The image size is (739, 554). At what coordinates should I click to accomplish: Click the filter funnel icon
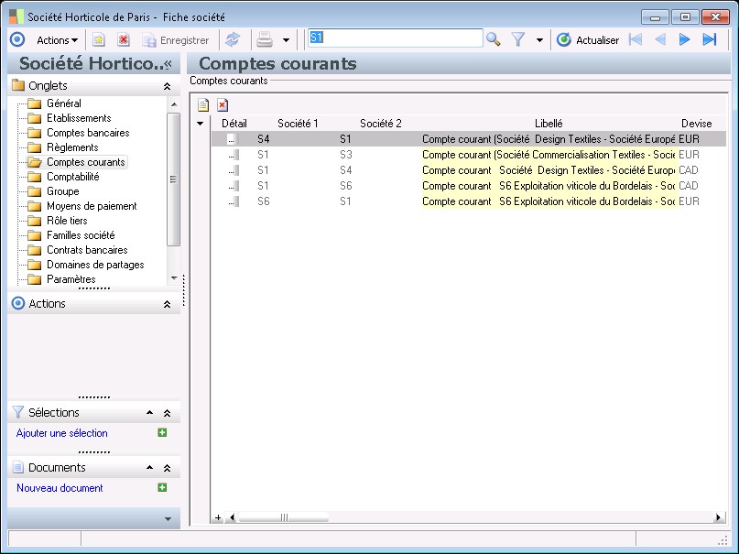(x=518, y=39)
